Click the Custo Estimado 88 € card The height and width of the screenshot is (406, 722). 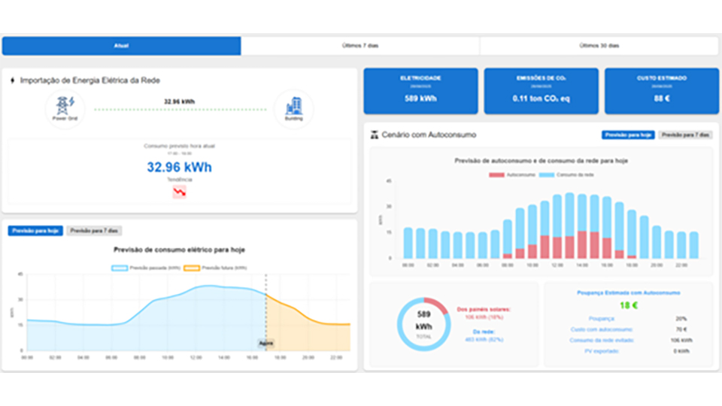point(661,91)
